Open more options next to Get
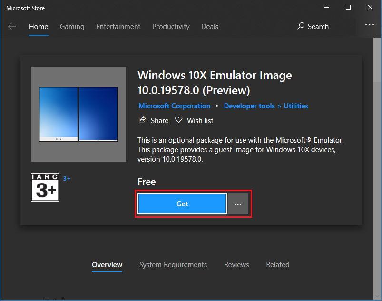 click(x=237, y=204)
